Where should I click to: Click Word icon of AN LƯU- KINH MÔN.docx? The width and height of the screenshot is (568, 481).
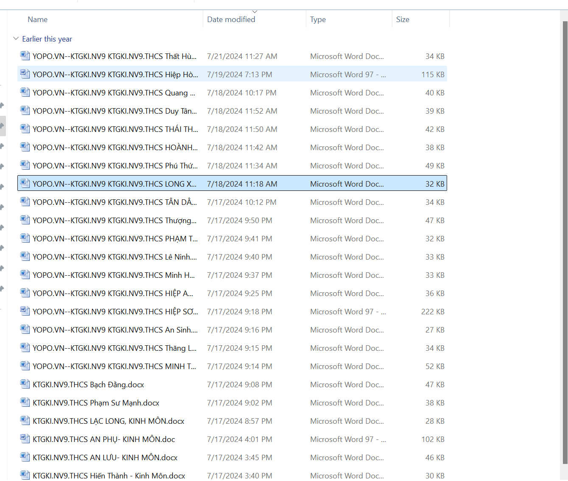25,457
